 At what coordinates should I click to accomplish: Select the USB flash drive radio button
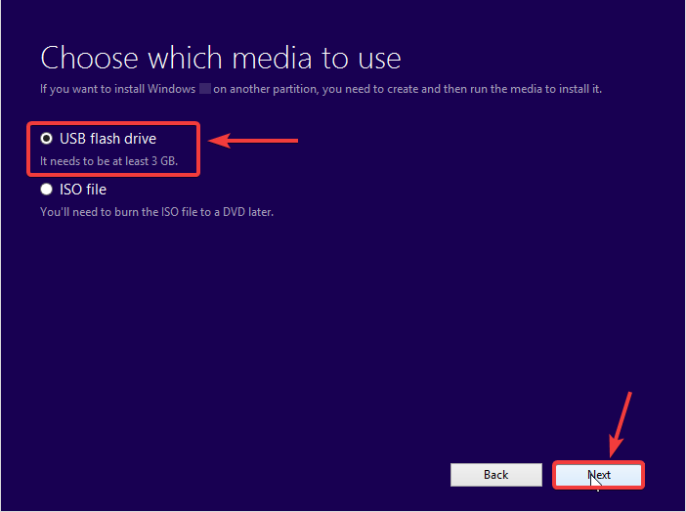[46, 139]
